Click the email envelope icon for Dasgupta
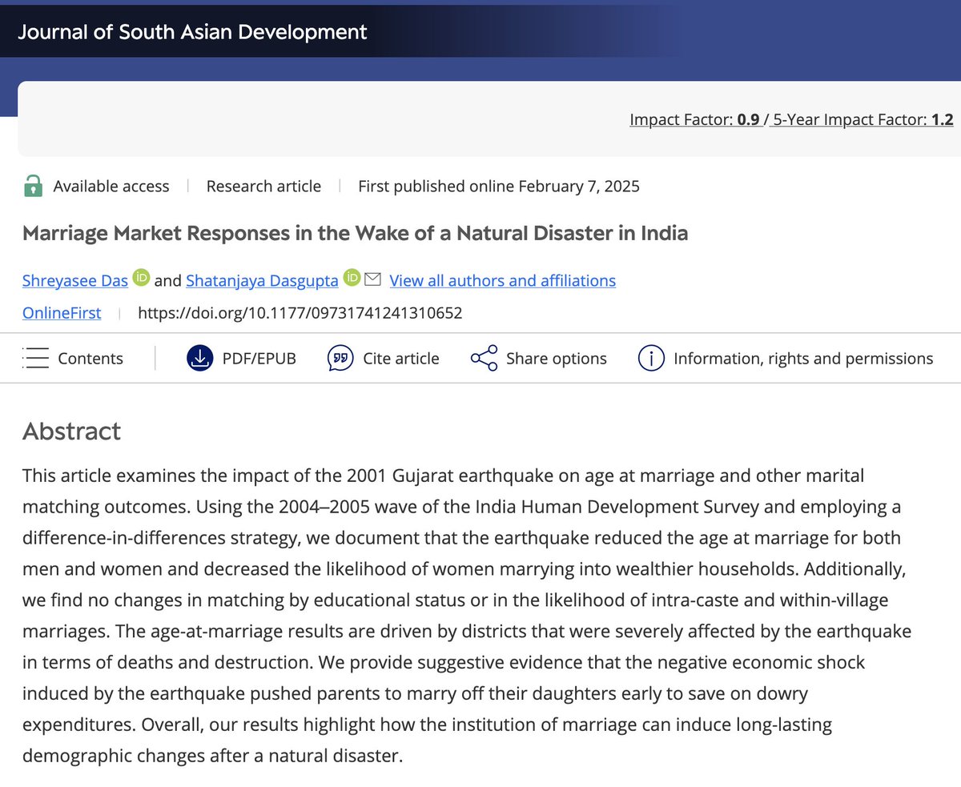This screenshot has width=961, height=787. pyautogui.click(x=372, y=279)
